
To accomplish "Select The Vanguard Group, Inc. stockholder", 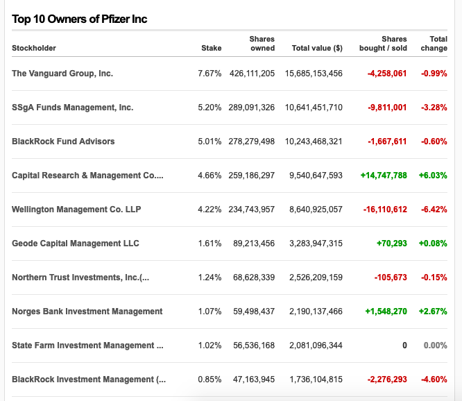I will pos(62,74).
